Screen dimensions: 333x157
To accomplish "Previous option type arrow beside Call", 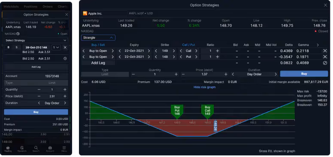I will pos(181,51).
